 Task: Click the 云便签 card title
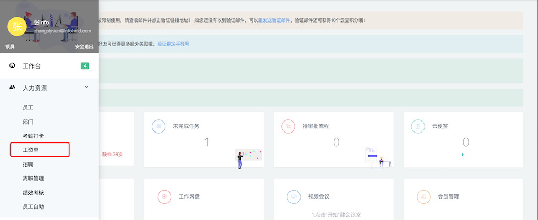(x=440, y=126)
